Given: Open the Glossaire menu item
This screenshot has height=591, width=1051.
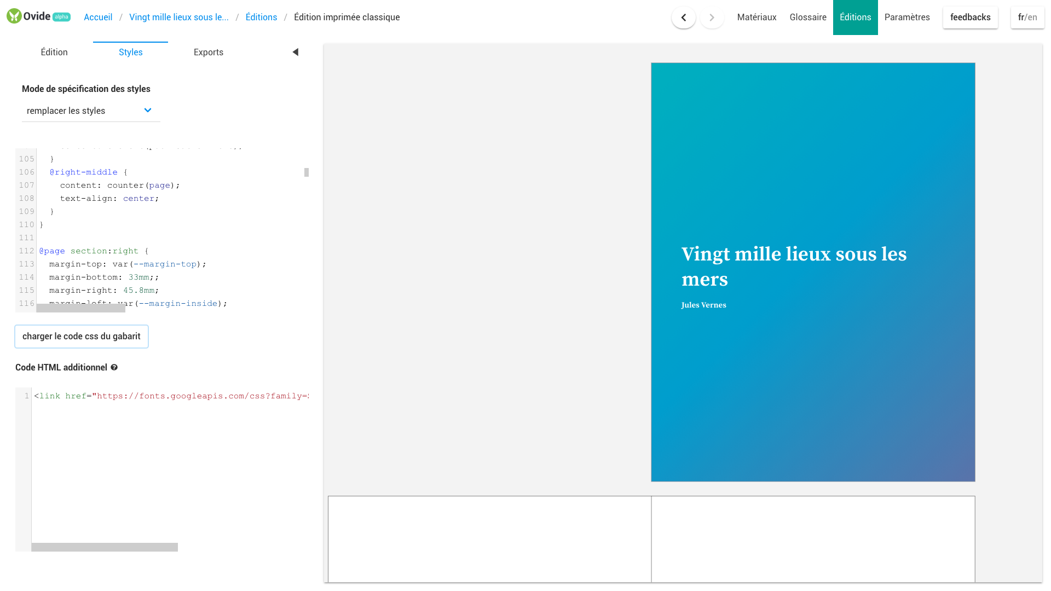Looking at the screenshot, I should coord(807,18).
